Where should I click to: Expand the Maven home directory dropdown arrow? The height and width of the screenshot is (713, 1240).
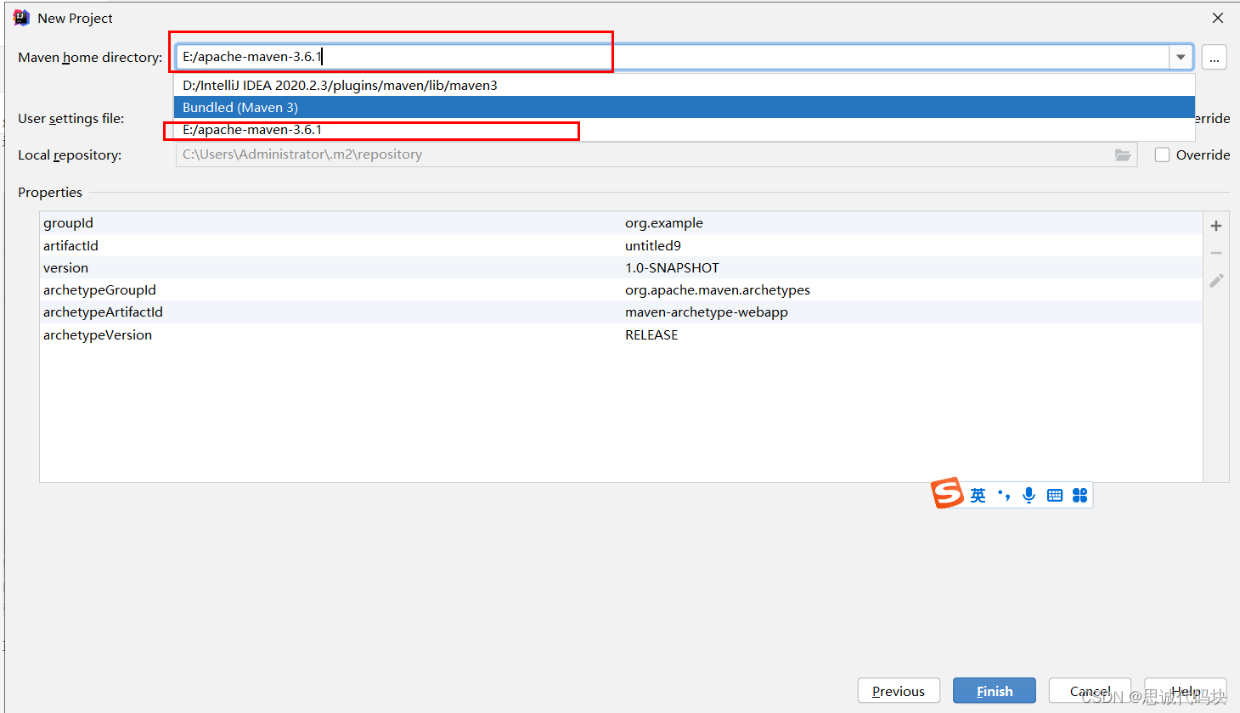click(1181, 57)
